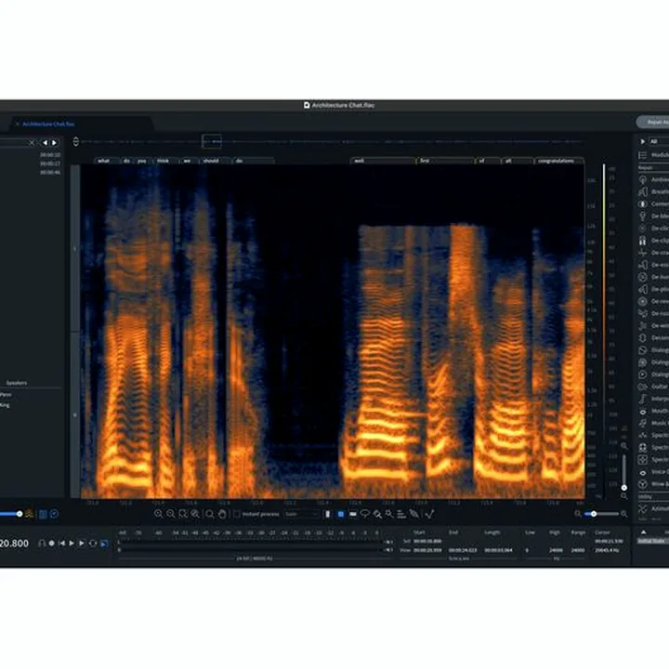Open the De-hum module
669x669 pixels.
(653, 277)
